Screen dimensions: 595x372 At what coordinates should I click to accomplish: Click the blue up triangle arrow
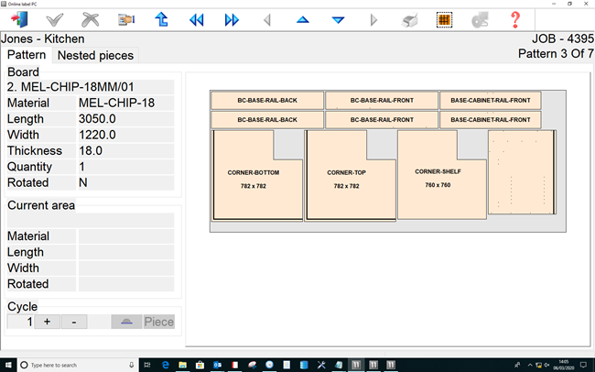pyautogui.click(x=303, y=19)
